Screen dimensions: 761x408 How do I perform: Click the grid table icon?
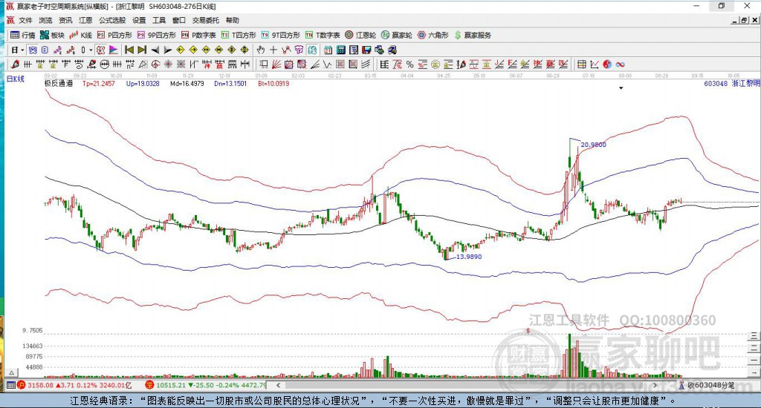click(x=581, y=64)
